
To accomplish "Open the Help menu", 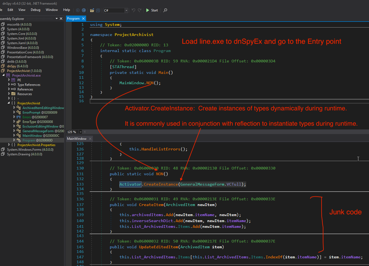I will coord(66,10).
